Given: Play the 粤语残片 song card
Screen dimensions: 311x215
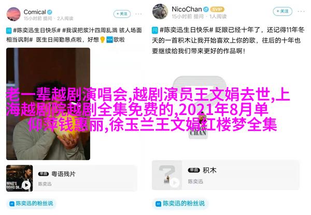Looking at the screenshot, I should coord(26,185).
